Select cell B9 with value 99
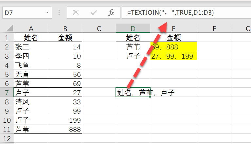The height and width of the screenshot is (144, 251). 65,111
